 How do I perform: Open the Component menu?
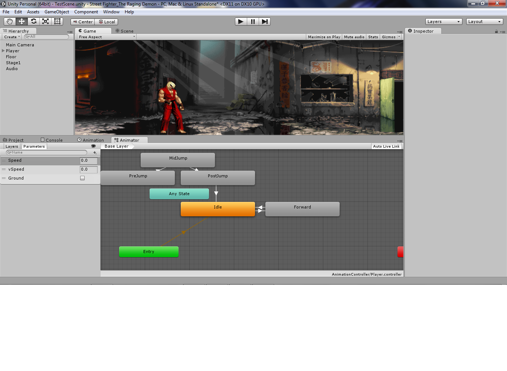point(86,12)
